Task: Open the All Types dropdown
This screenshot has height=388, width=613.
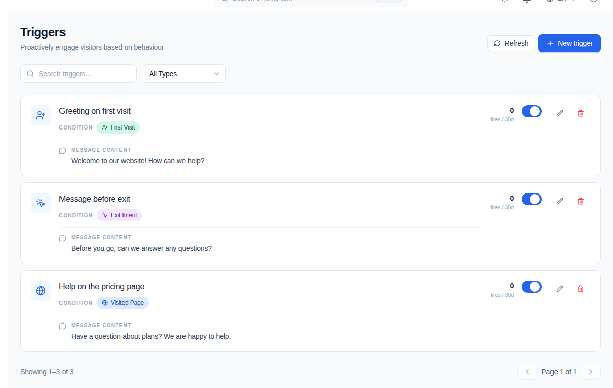Action: pos(184,74)
